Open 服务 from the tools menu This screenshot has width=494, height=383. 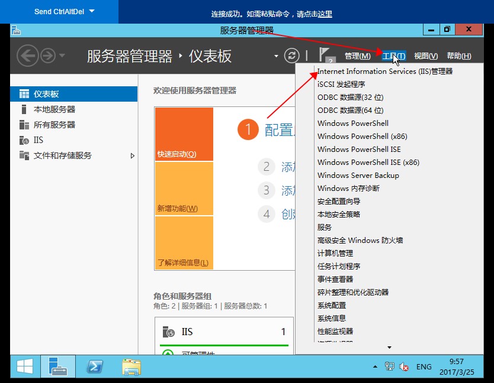click(x=325, y=228)
